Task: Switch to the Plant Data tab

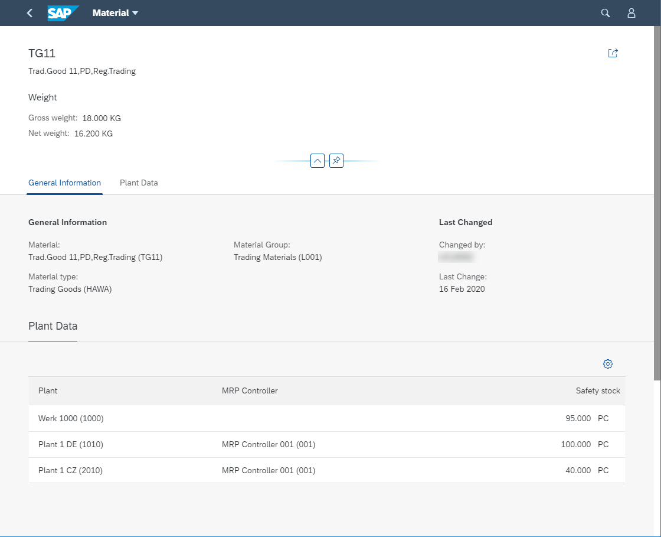Action: coord(139,183)
